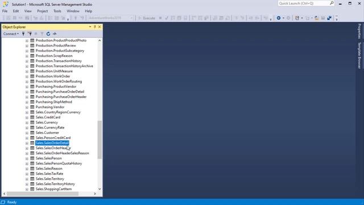
Task: Click the Object Explorer horizontal scrollbar thumb
Action: pos(43,194)
